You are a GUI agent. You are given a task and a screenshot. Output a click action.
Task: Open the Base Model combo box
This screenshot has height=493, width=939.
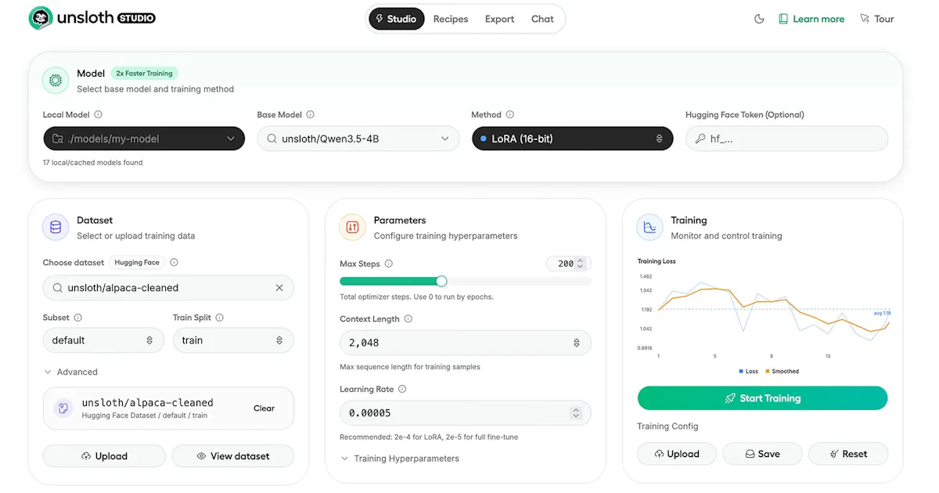pyautogui.click(x=358, y=139)
